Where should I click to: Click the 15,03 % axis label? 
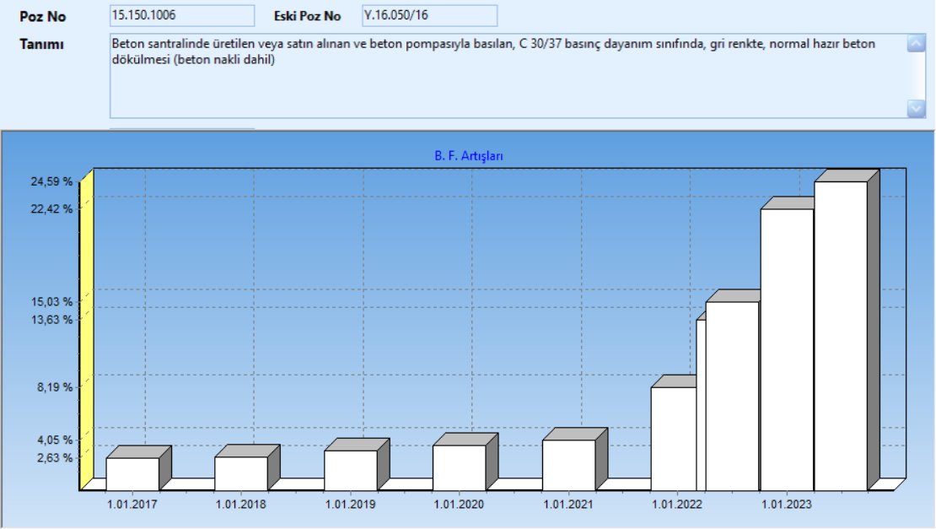click(52, 302)
